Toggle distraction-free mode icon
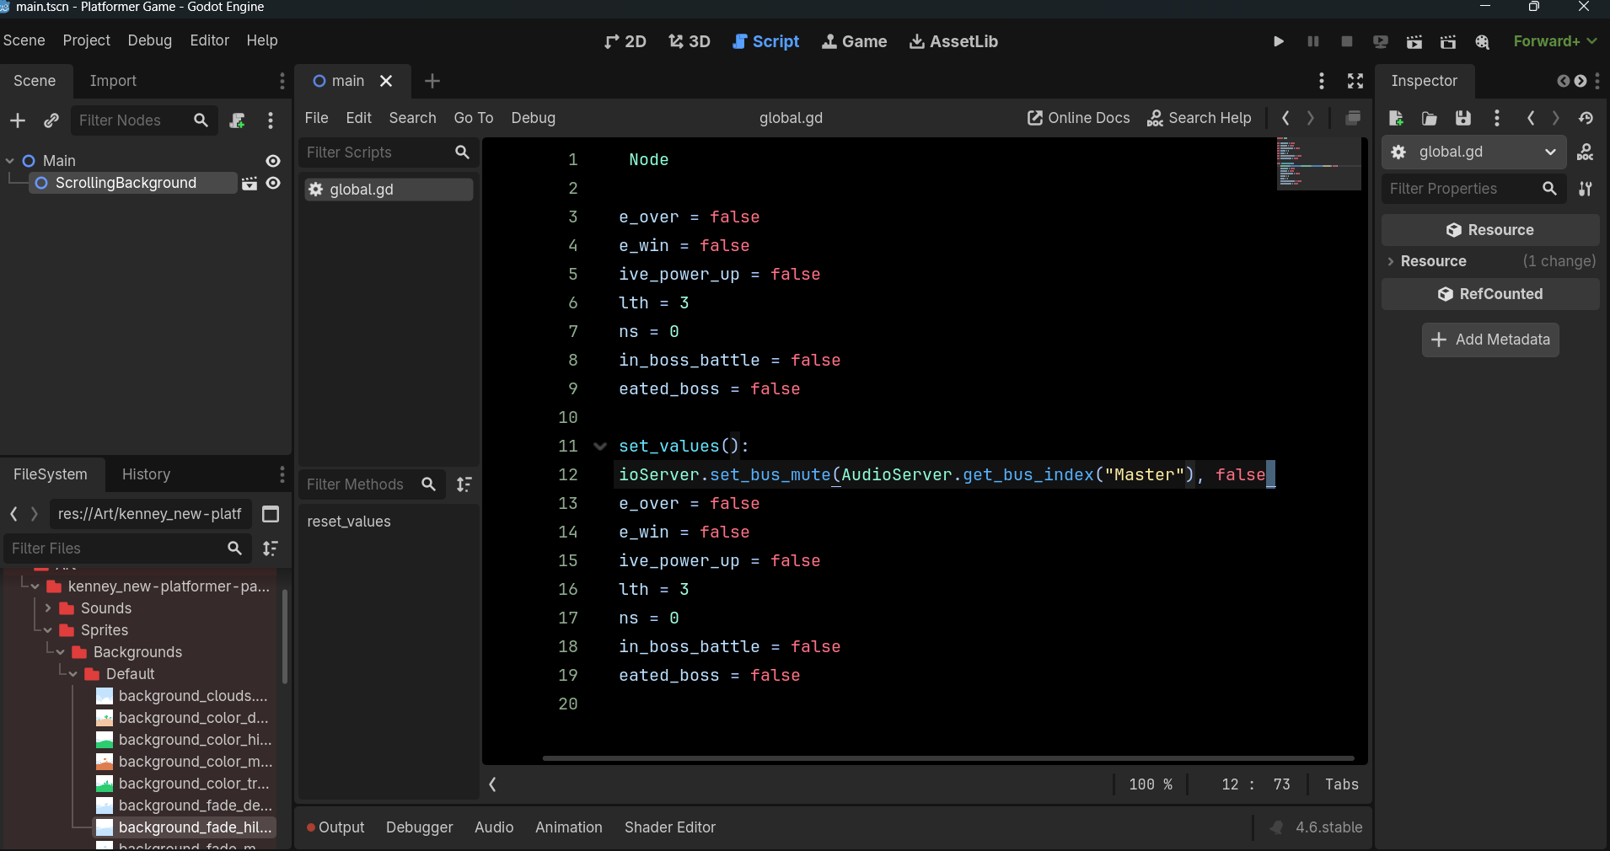This screenshot has height=851, width=1610. [1355, 81]
